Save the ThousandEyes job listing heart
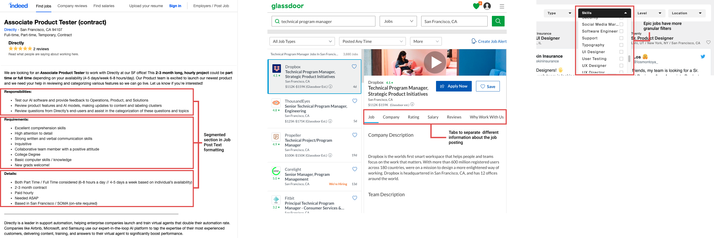The height and width of the screenshot is (238, 714). click(x=354, y=101)
